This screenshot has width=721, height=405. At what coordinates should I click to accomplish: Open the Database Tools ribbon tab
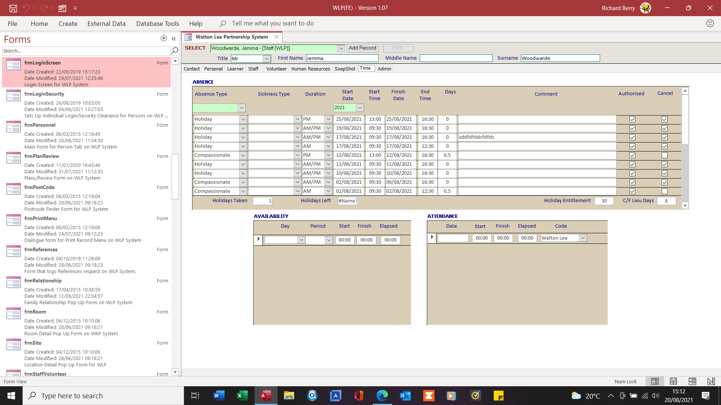pyautogui.click(x=158, y=24)
